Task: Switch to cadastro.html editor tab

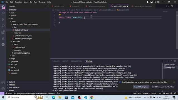Action: [59, 6]
